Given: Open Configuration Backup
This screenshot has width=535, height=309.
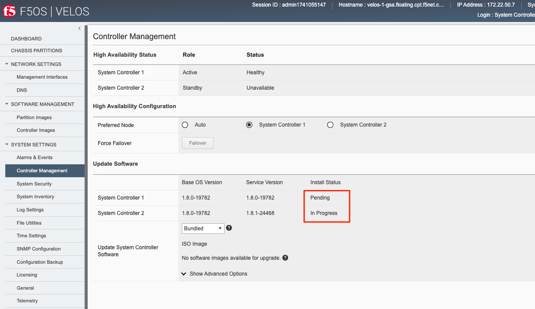Looking at the screenshot, I should click(x=40, y=262).
